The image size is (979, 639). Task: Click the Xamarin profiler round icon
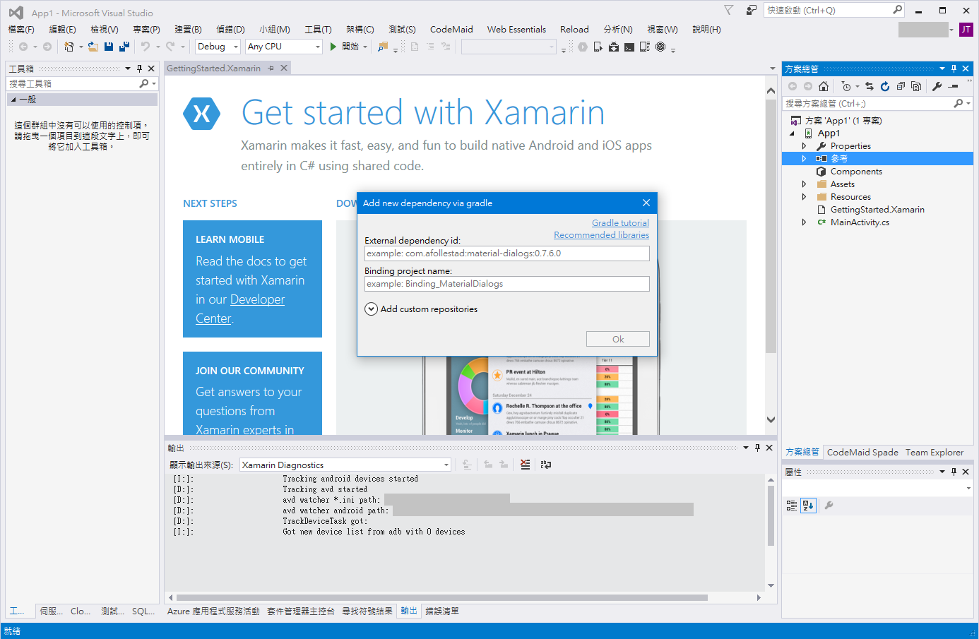point(660,47)
